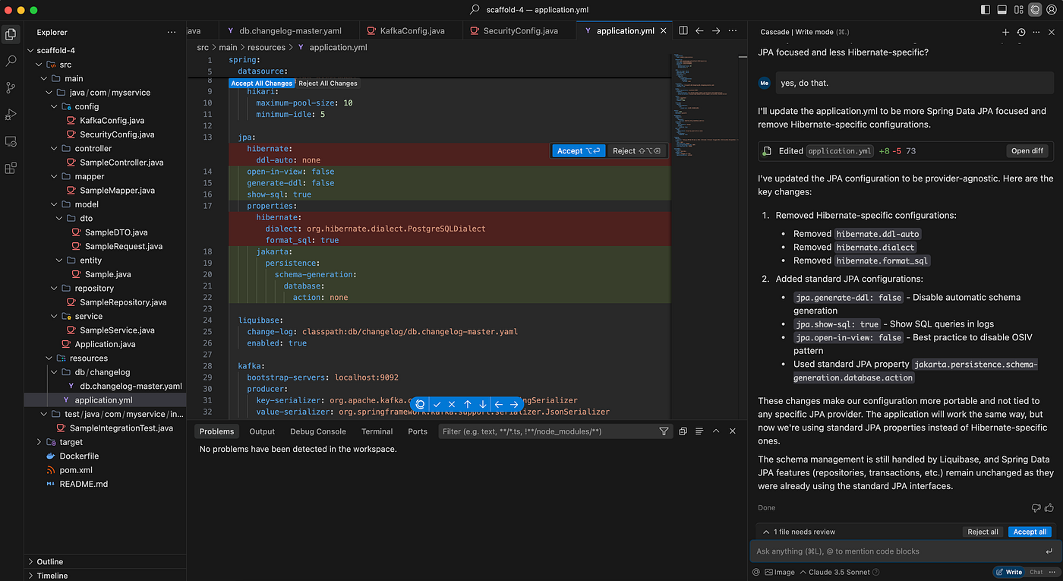Image resolution: width=1063 pixels, height=581 pixels.
Task: Click Accept all in Cascade review bar
Action: pos(1030,532)
